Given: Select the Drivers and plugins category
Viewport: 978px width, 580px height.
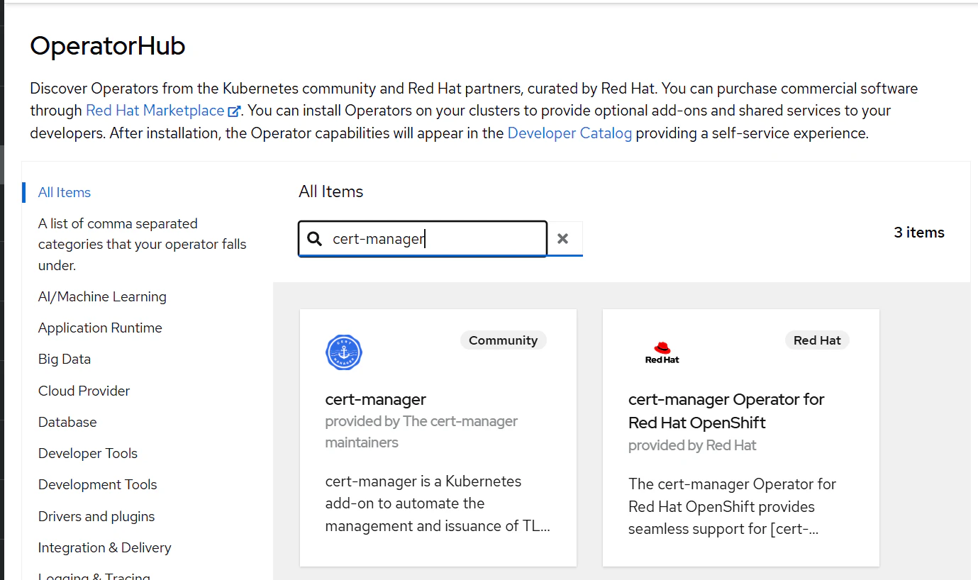Looking at the screenshot, I should (x=96, y=516).
